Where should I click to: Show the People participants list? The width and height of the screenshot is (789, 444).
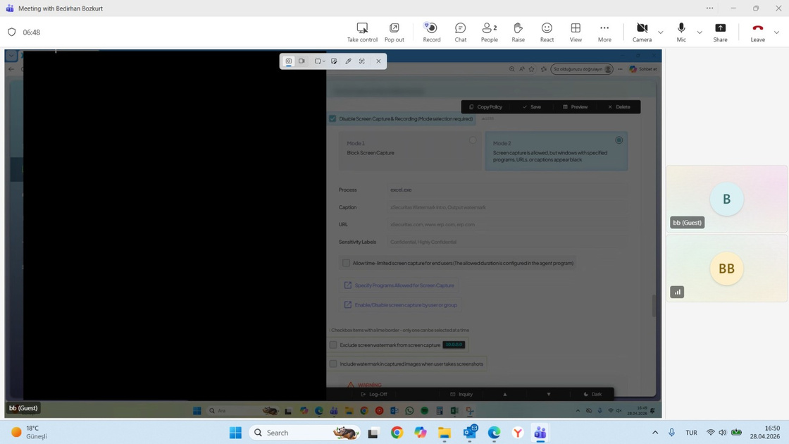[489, 32]
